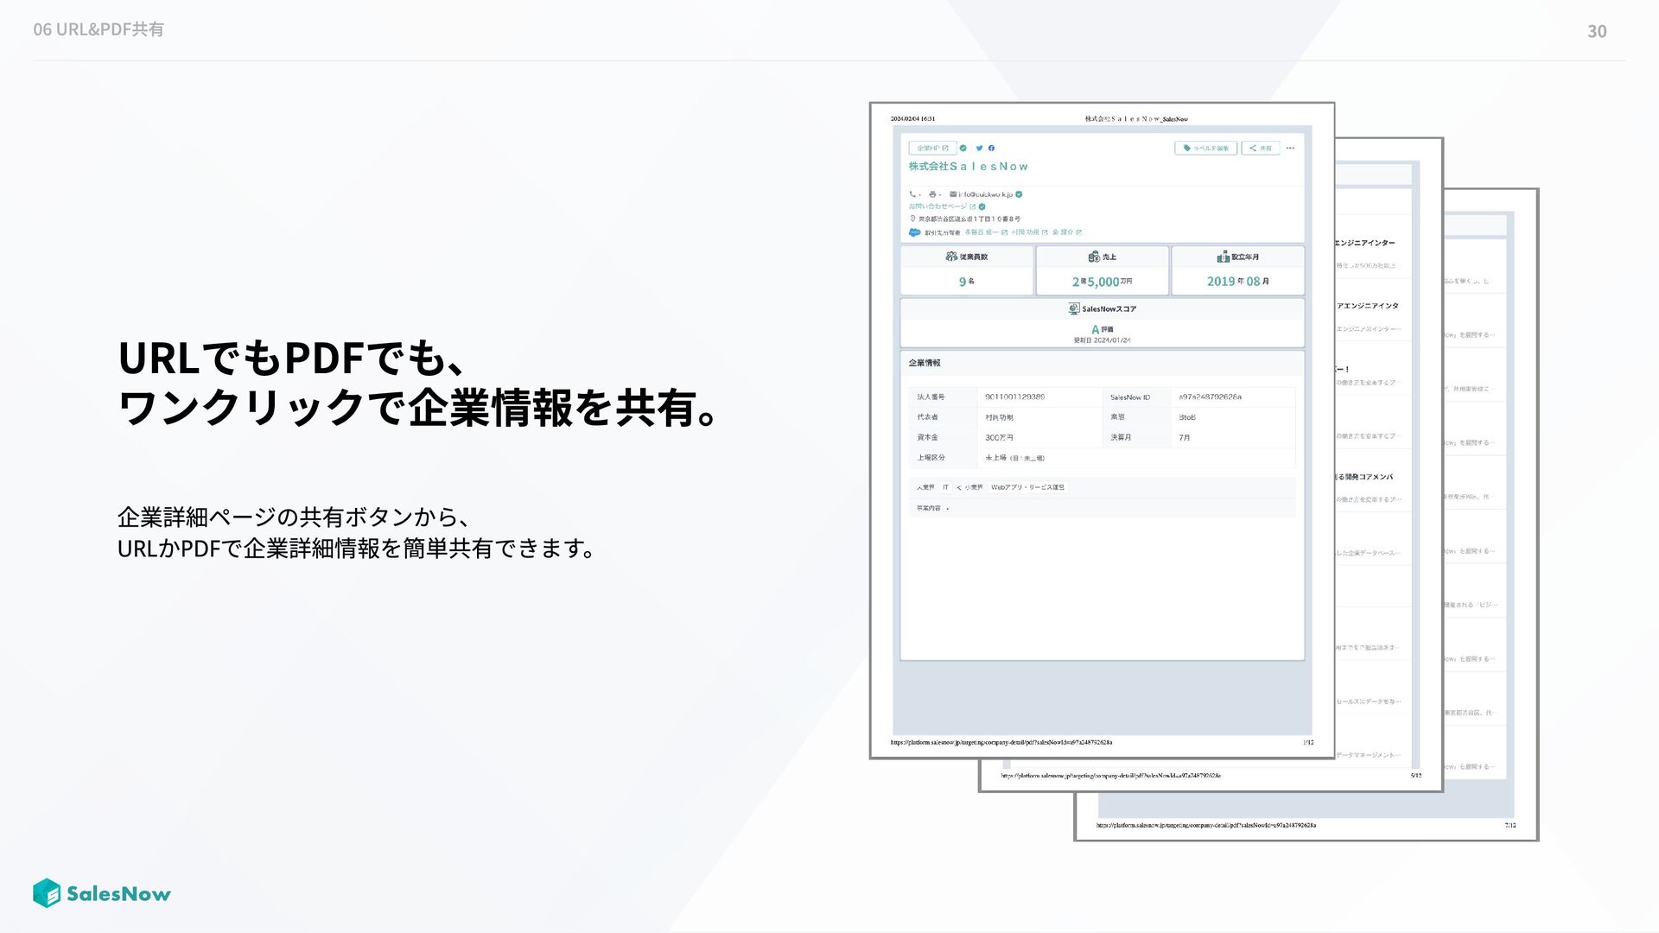Open the three-dot more options menu
The height and width of the screenshot is (933, 1659).
[x=1290, y=148]
